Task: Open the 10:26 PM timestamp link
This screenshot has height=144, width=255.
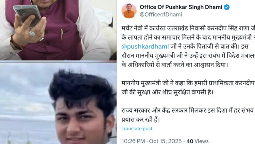Action: coord(133,141)
